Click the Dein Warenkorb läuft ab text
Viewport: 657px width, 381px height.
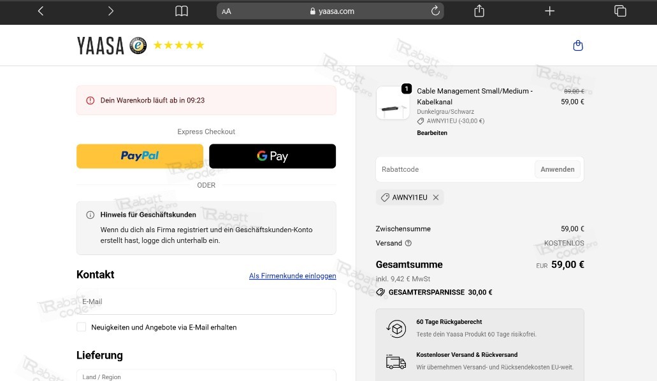tap(152, 100)
